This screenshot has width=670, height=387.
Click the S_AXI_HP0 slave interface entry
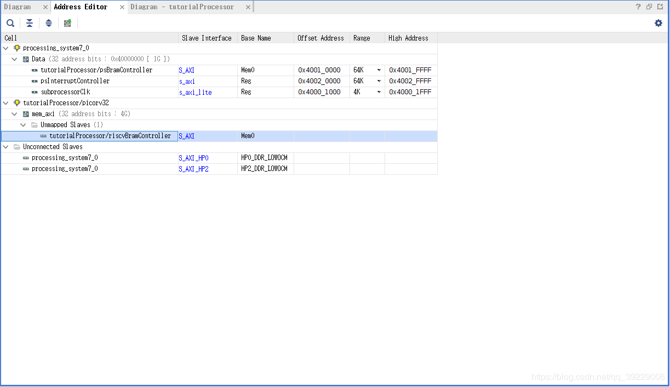[x=193, y=158]
